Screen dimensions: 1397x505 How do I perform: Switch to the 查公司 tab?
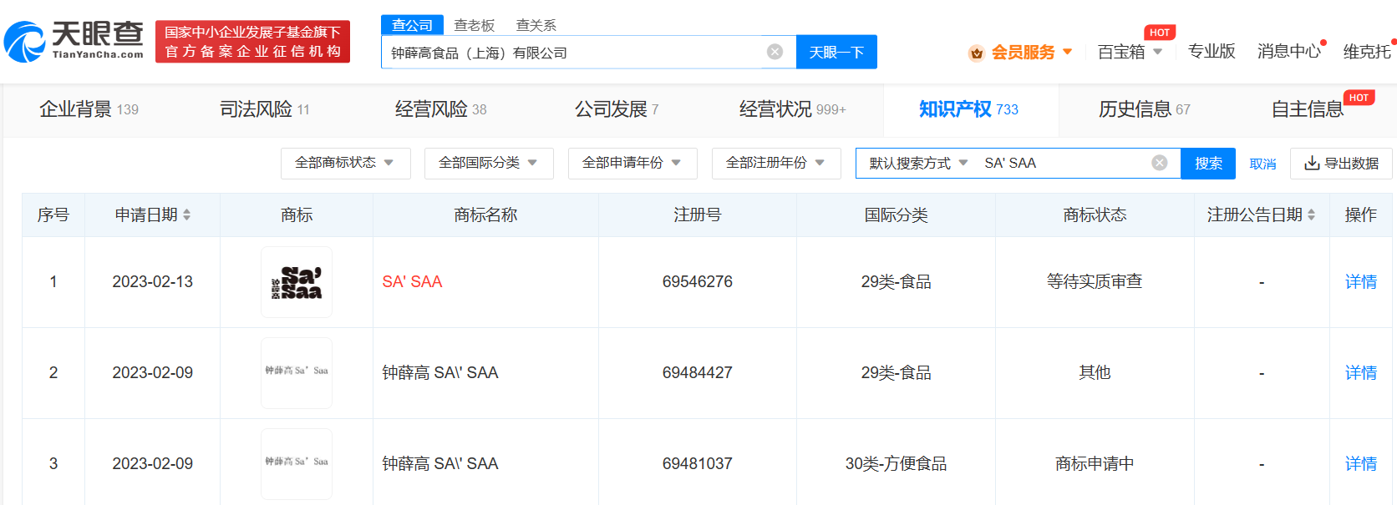tap(413, 25)
